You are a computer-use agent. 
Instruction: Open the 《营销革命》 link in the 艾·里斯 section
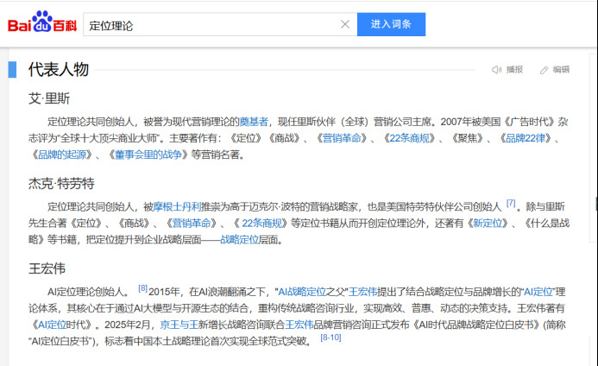click(x=342, y=138)
